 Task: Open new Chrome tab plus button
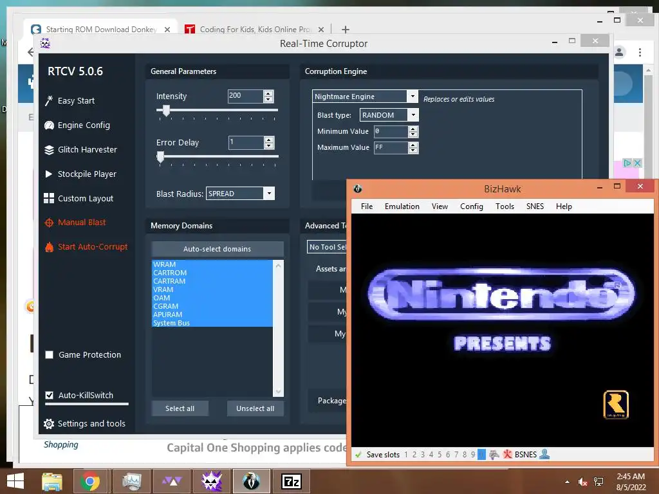pos(346,30)
